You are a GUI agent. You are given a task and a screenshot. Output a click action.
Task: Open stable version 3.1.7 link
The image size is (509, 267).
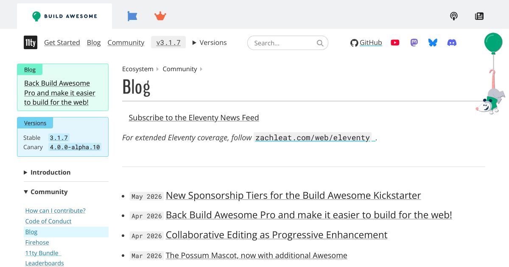59,138
